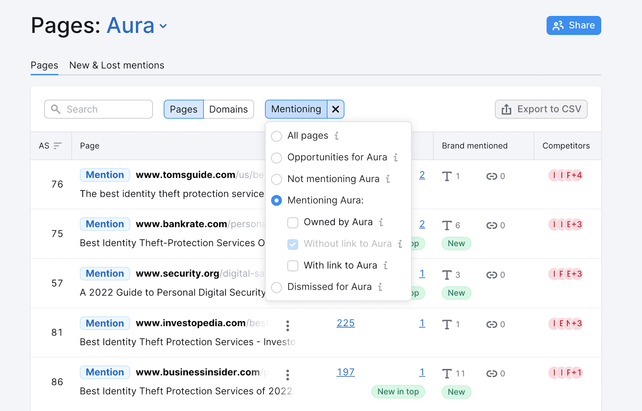The height and width of the screenshot is (411, 642).
Task: Click info icon next to Owned by Aura
Action: [x=381, y=222]
